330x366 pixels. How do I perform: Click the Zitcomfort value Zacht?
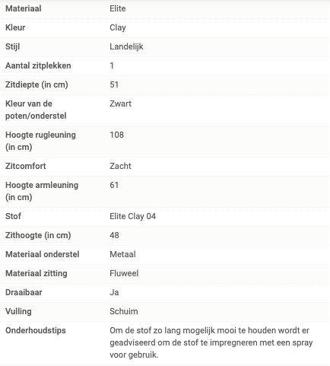click(120, 166)
